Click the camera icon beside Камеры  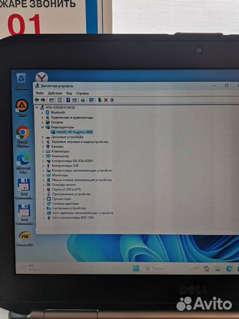[48, 147]
